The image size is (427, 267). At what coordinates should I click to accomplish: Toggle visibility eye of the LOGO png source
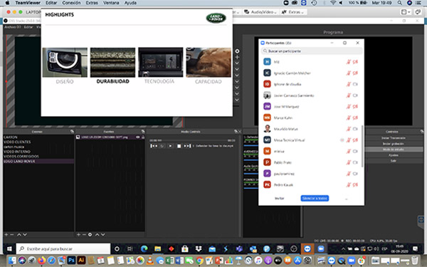tap(138, 137)
